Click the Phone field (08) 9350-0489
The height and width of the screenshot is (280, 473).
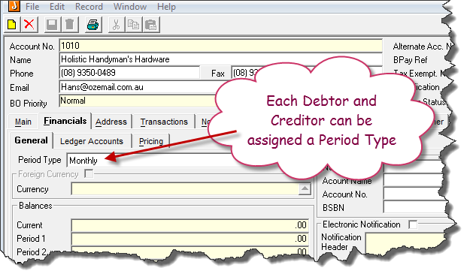[x=129, y=73]
